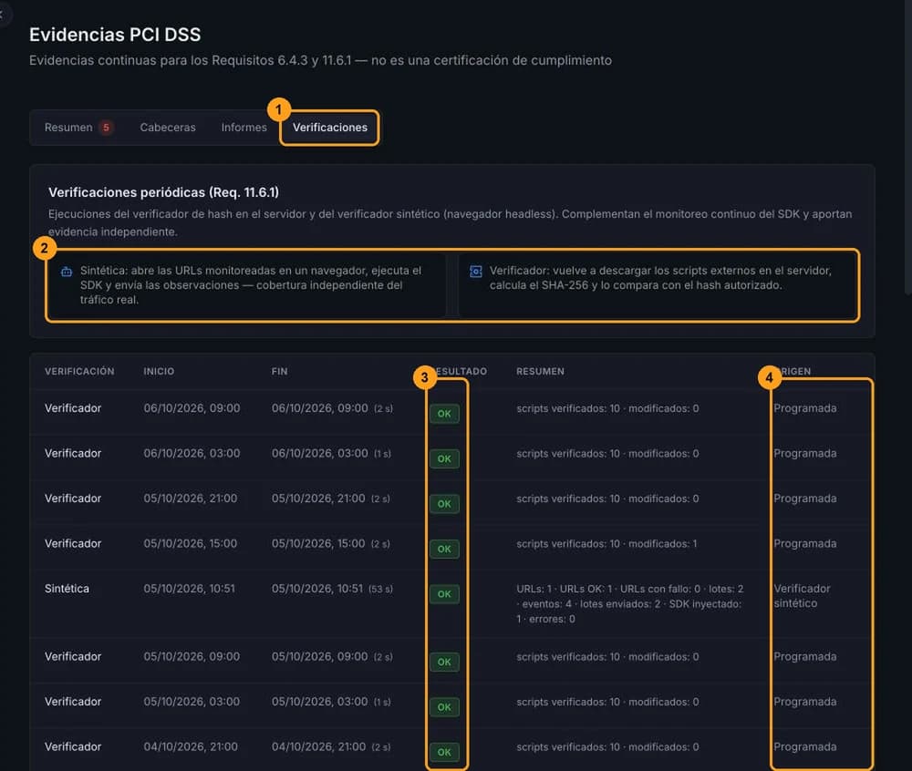Click the end time in the 05/10/2026, 03:00 row

point(331,702)
